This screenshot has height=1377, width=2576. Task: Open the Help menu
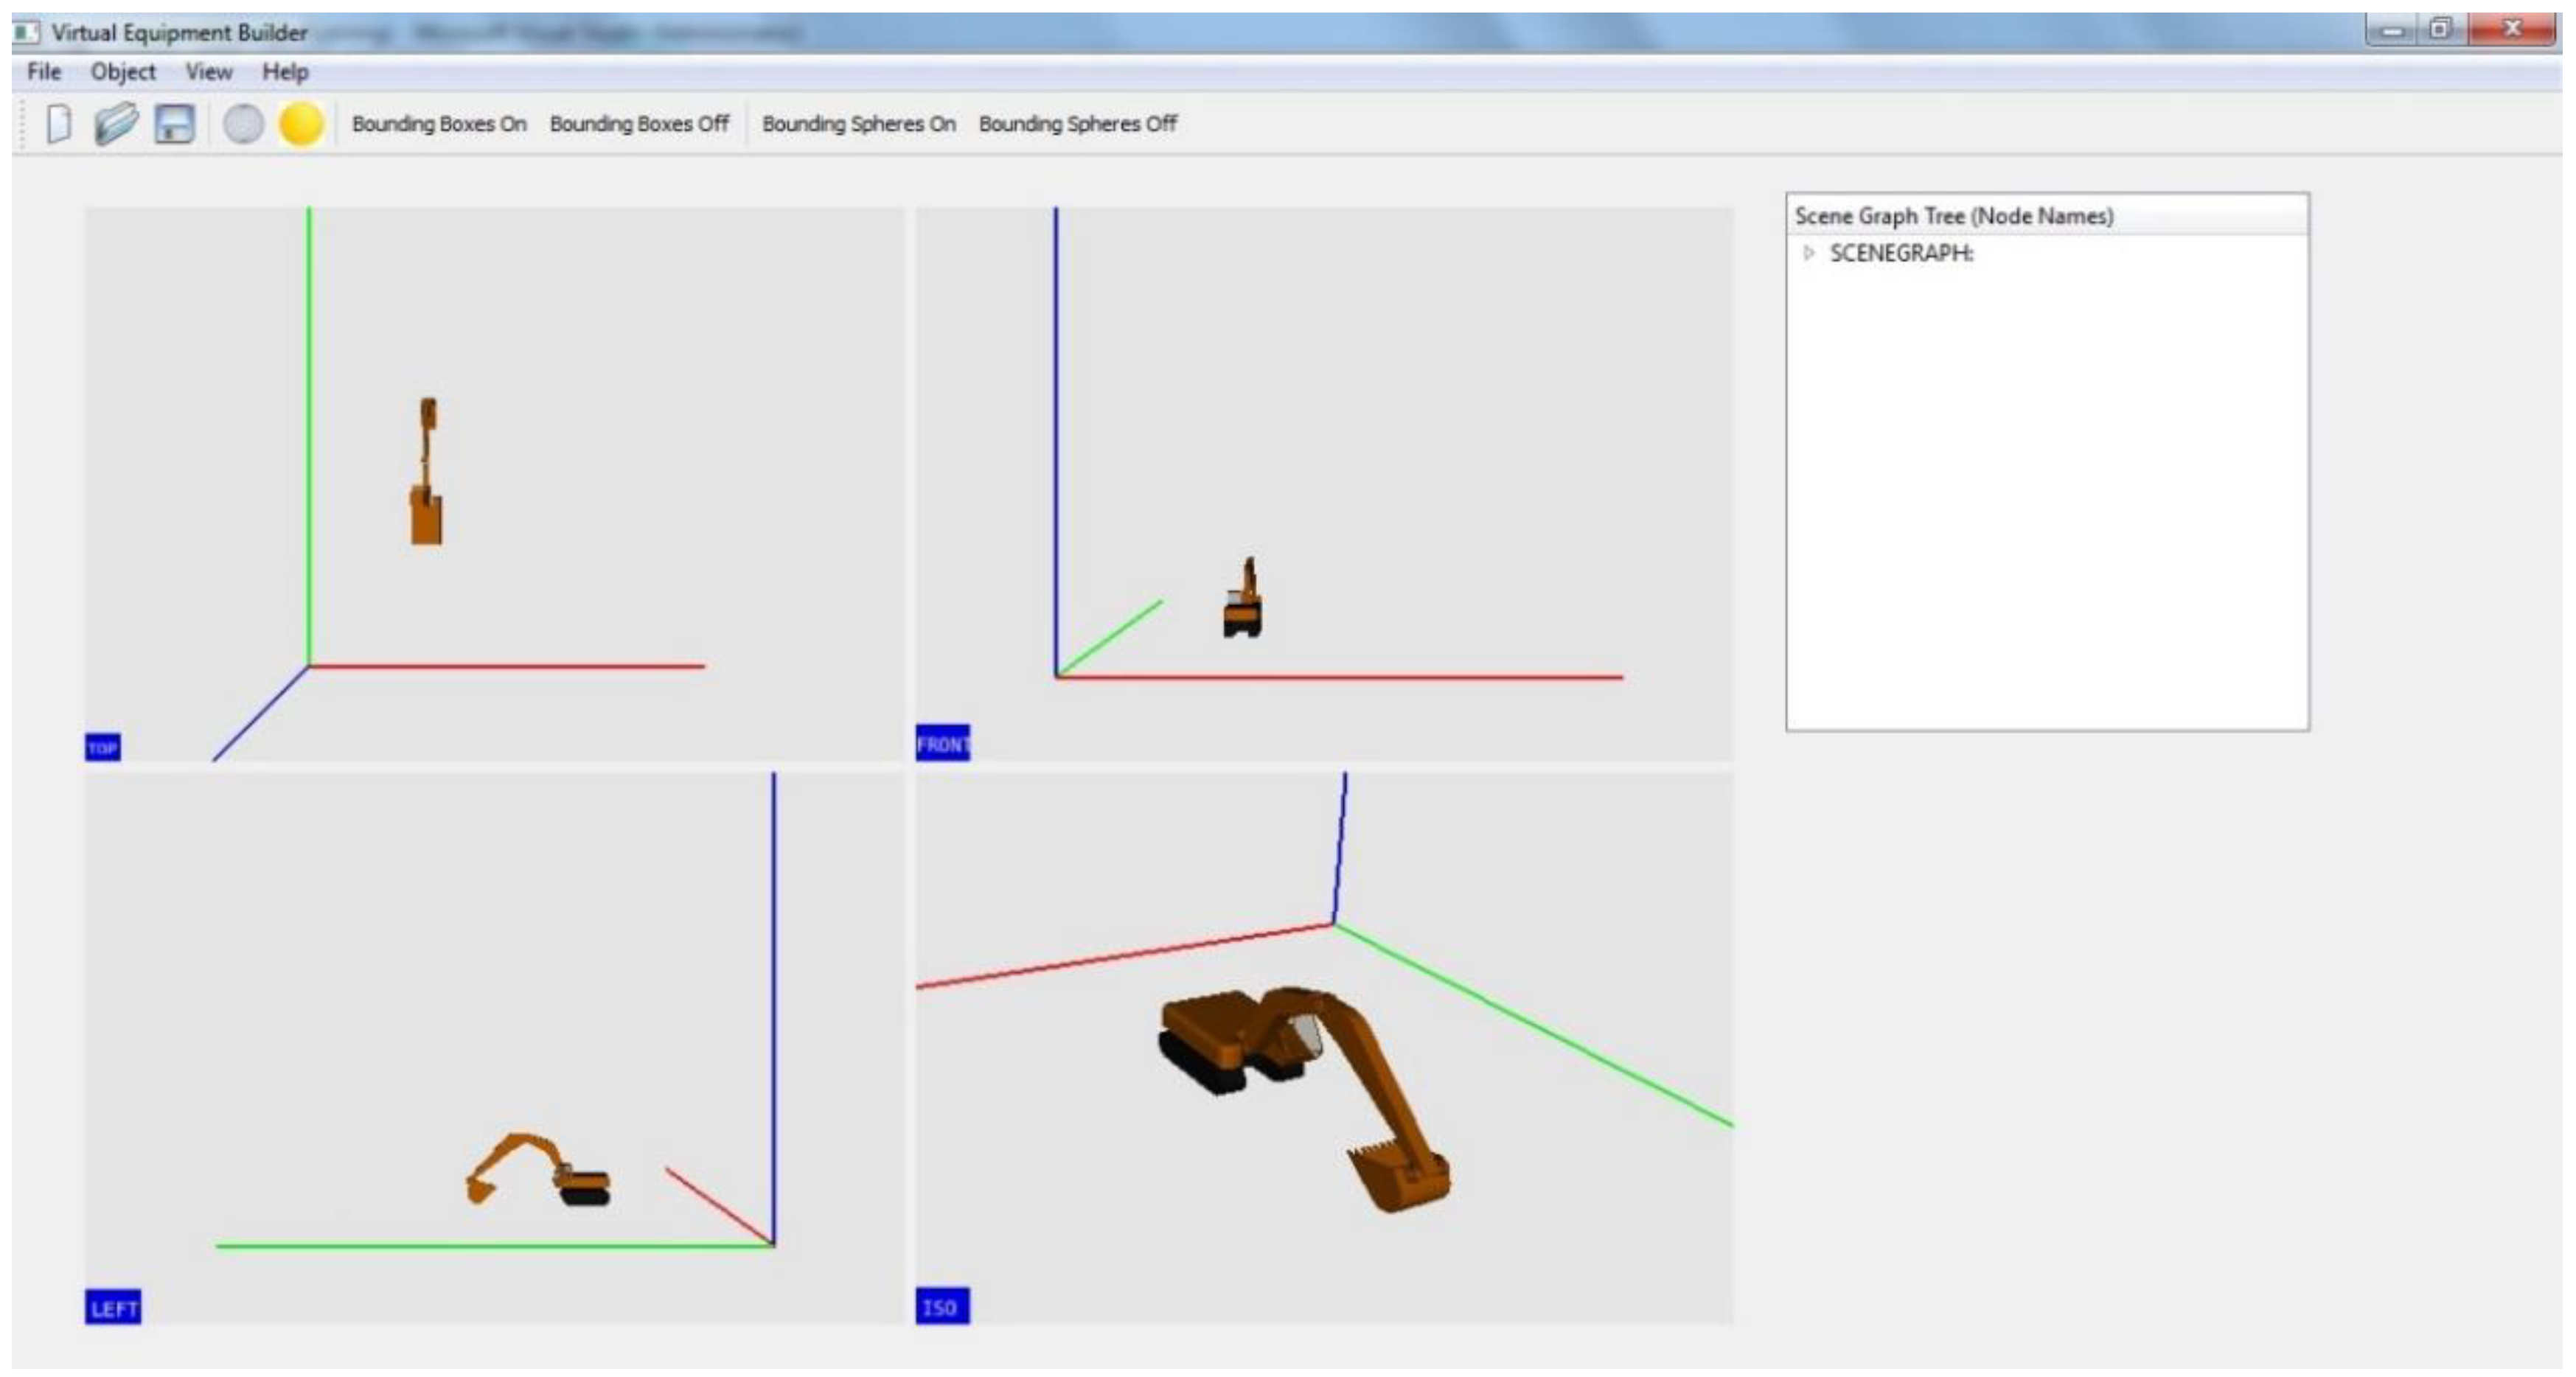pos(285,72)
